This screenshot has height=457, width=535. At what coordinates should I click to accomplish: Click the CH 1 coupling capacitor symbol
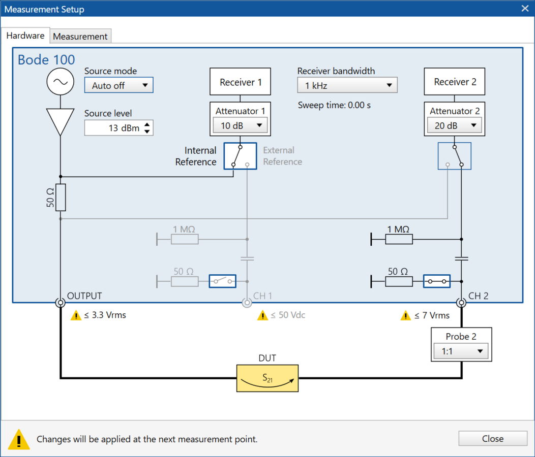(x=247, y=259)
